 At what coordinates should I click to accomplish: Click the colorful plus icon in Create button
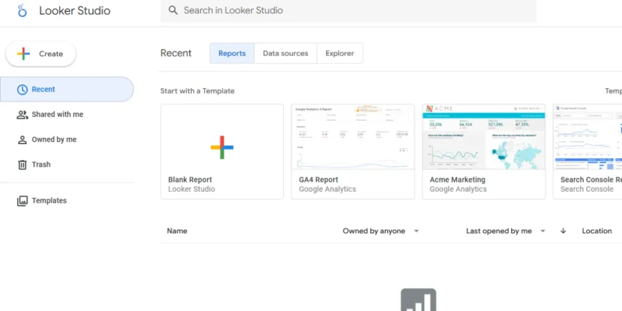(24, 53)
